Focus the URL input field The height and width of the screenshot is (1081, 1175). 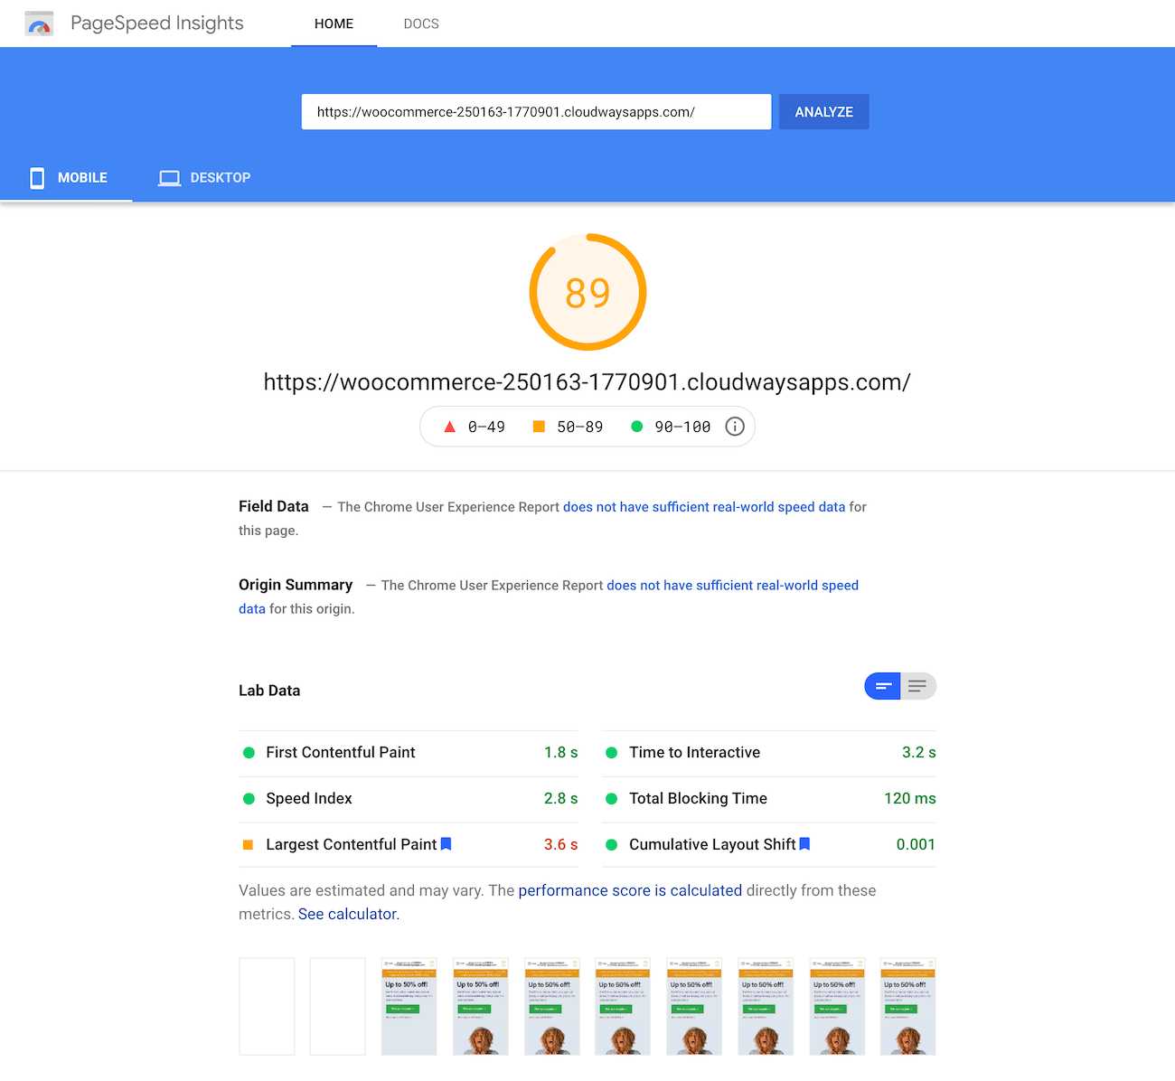536,112
